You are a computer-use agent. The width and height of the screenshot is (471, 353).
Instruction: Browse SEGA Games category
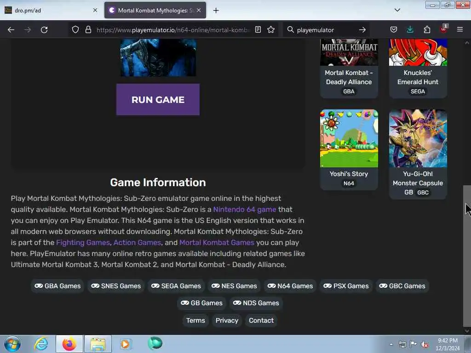point(176,286)
